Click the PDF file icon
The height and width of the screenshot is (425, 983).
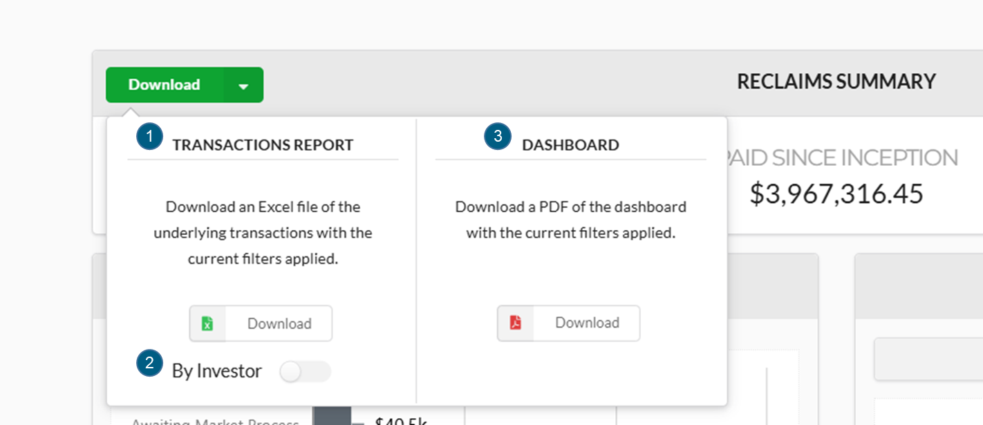pos(515,323)
